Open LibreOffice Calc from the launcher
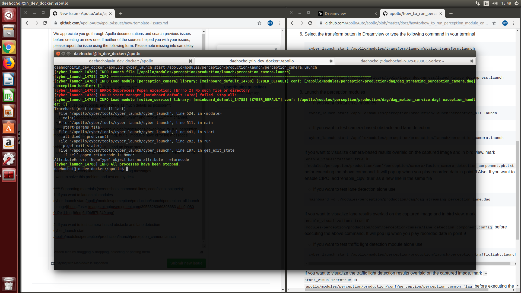The height and width of the screenshot is (293, 521). [9, 95]
